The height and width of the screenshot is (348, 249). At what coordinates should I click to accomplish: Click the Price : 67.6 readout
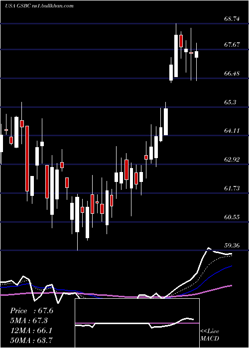tap(31, 311)
